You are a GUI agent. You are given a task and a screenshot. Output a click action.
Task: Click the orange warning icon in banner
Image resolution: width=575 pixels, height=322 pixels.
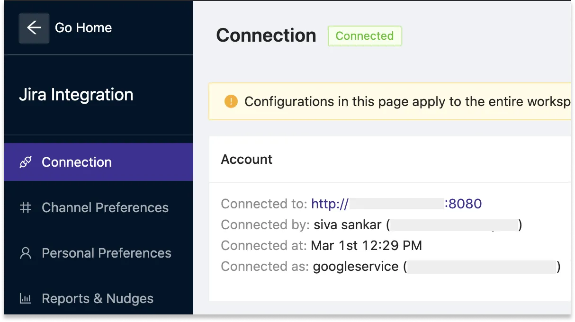pyautogui.click(x=231, y=101)
